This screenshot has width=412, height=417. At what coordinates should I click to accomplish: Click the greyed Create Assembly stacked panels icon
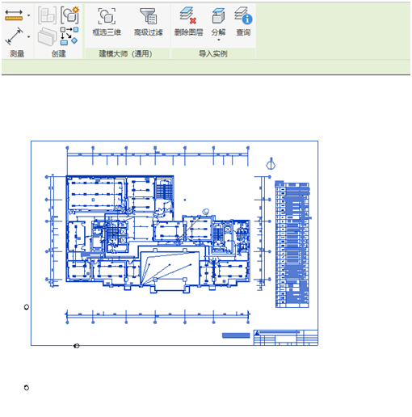[48, 36]
